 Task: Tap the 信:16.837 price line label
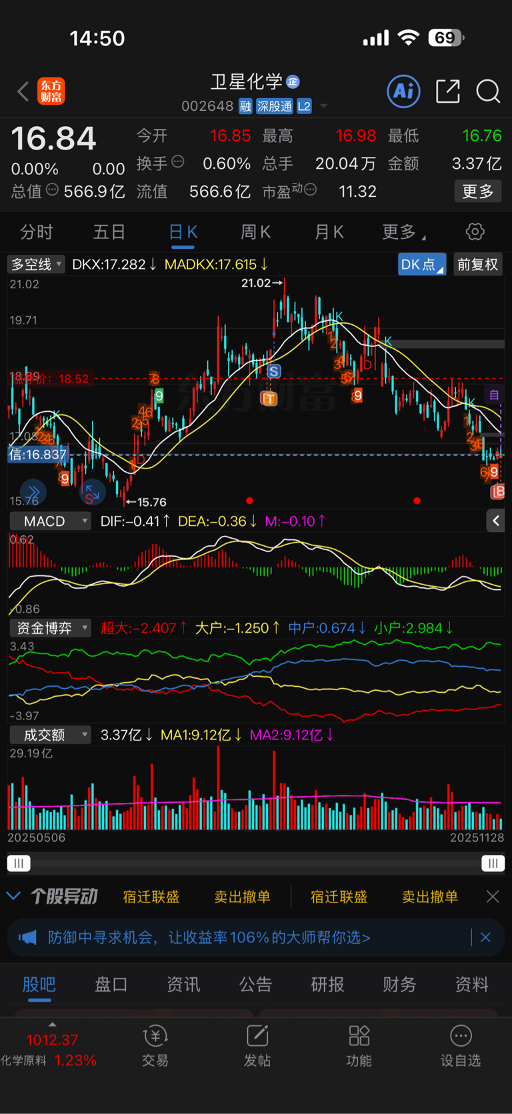coord(37,455)
